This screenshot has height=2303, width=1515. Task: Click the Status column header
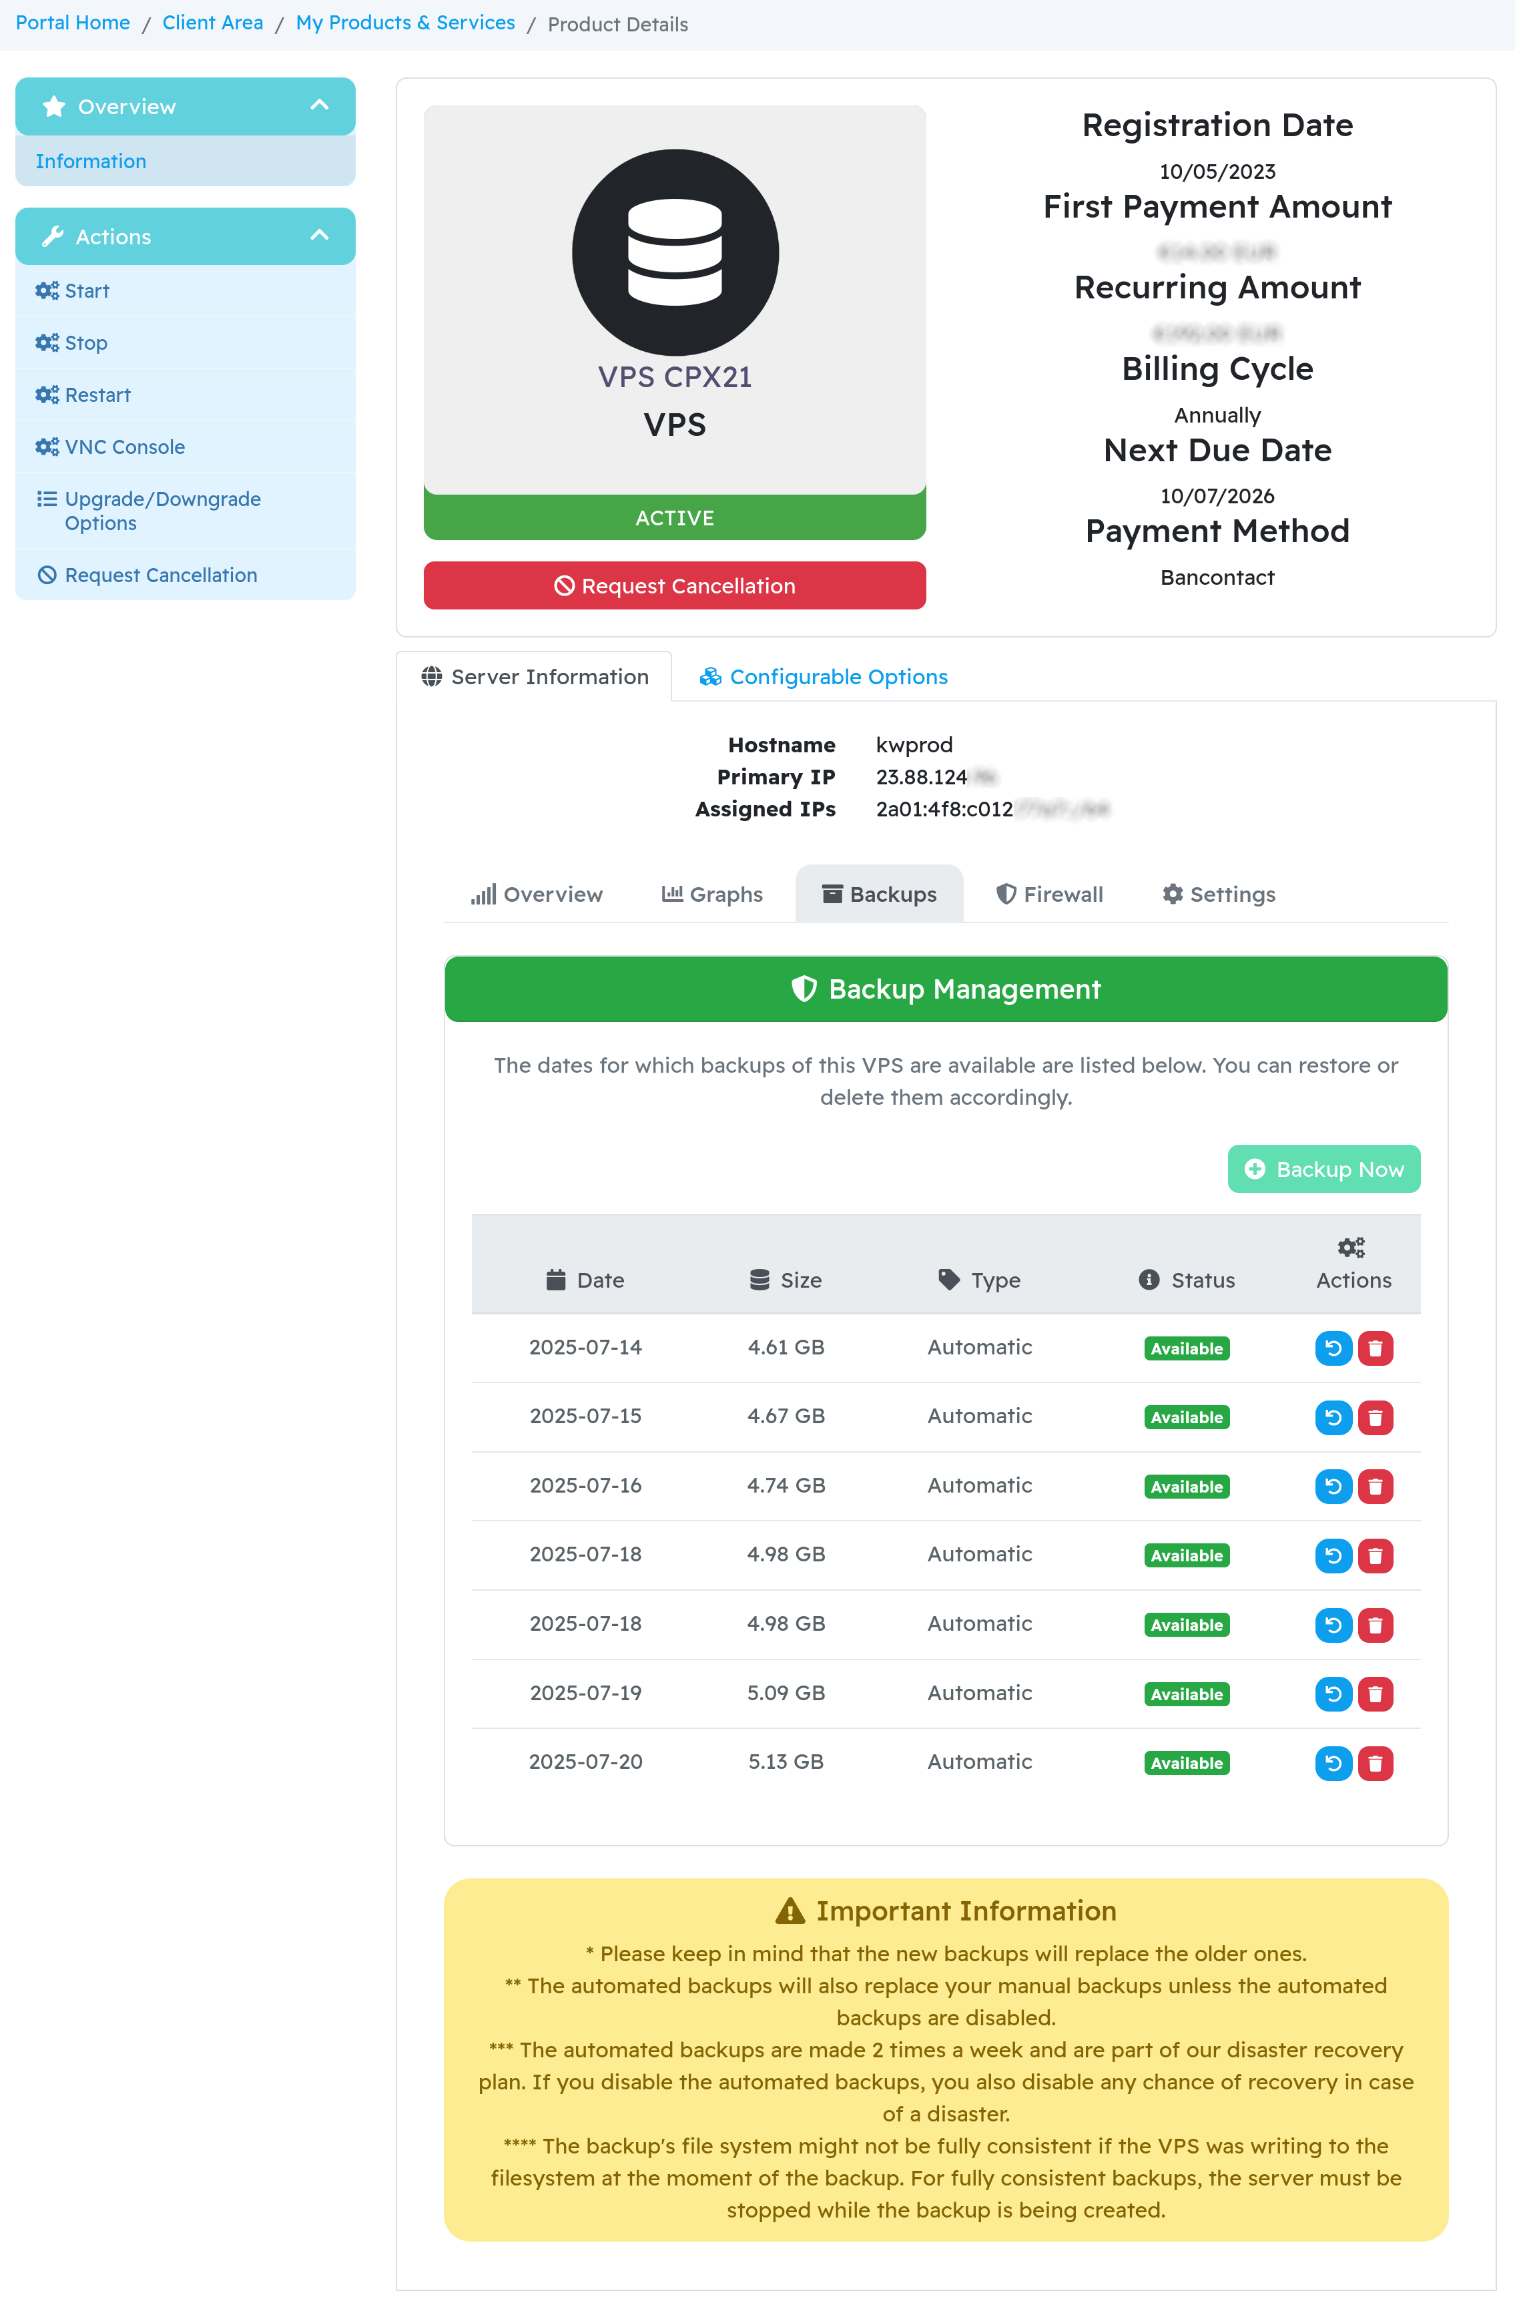pos(1186,1279)
